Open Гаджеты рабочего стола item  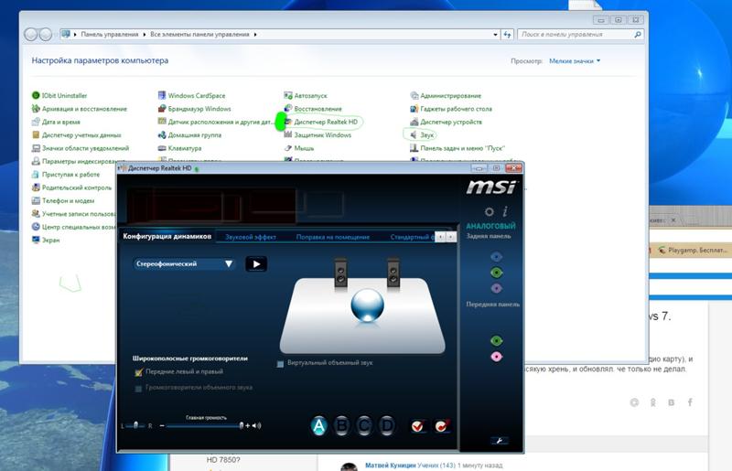coord(451,108)
